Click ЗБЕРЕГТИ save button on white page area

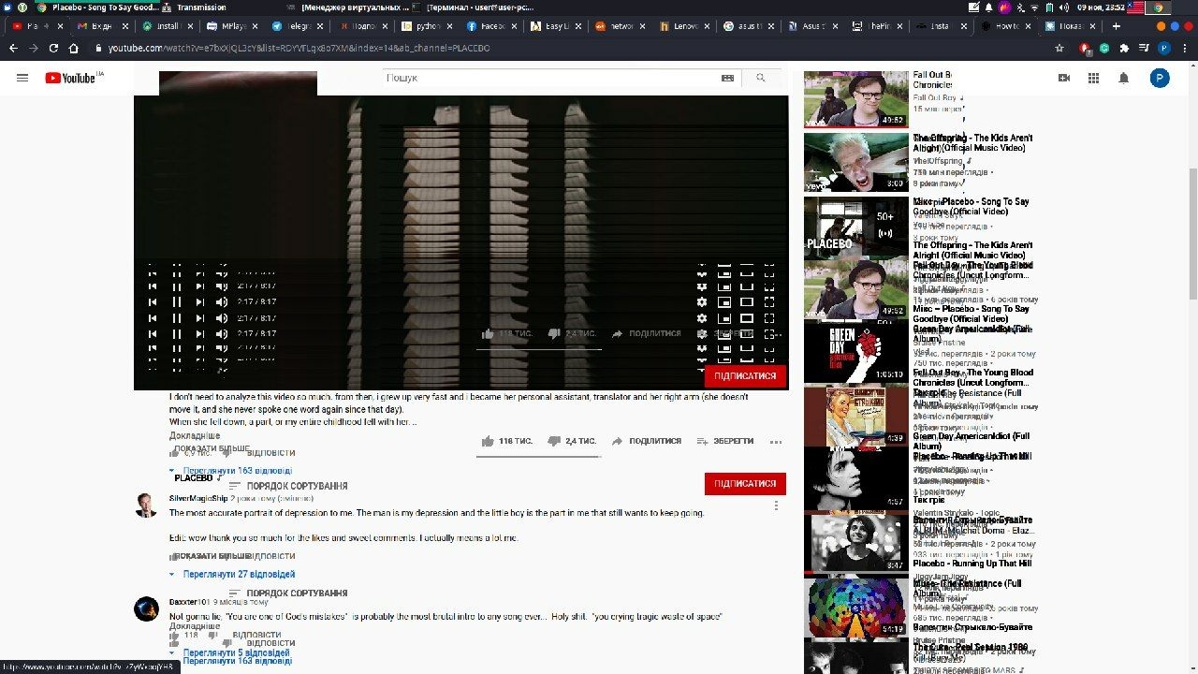[725, 441]
